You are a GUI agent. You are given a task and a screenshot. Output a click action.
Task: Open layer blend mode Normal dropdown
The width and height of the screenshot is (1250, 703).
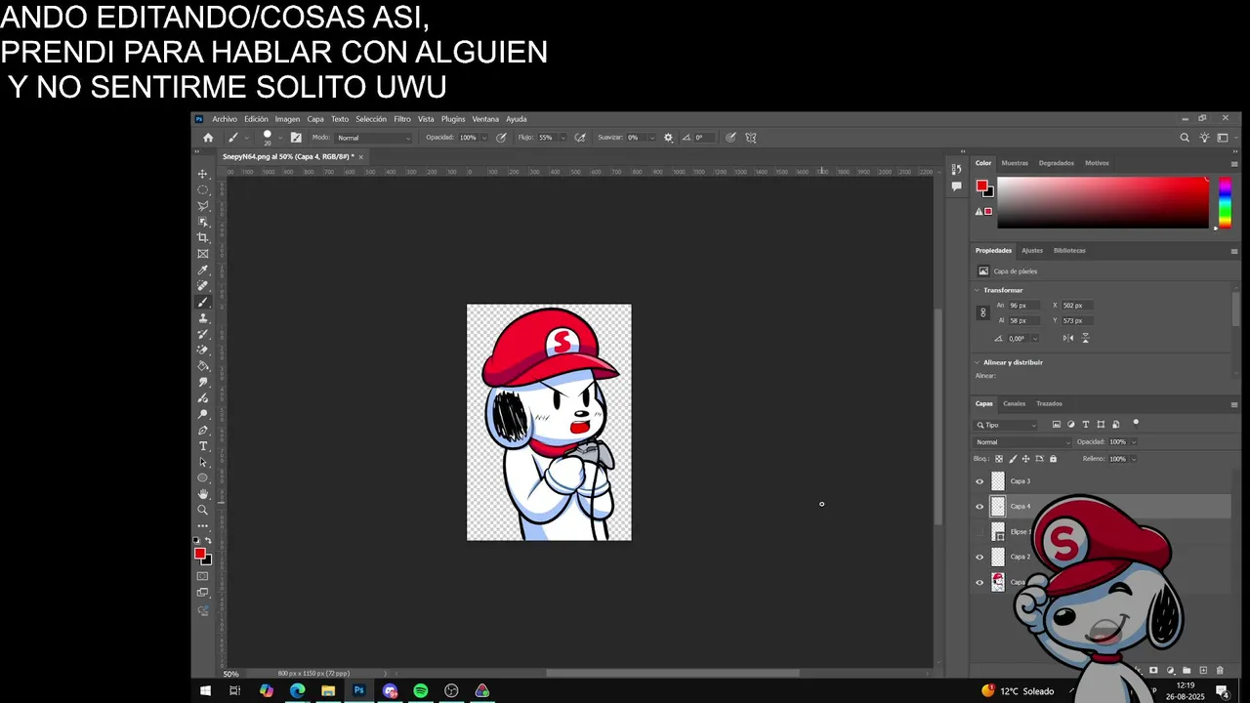1022,442
